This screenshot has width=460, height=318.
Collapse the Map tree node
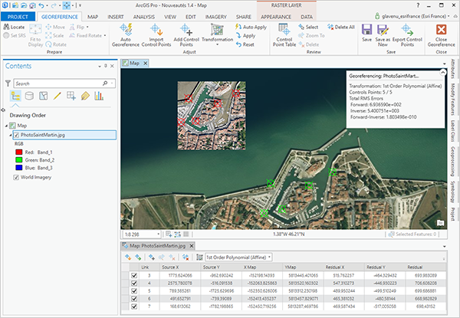coord(8,124)
